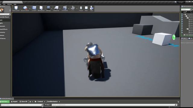
Task: Click the Content breadcrumb
Action: pos(40,102)
